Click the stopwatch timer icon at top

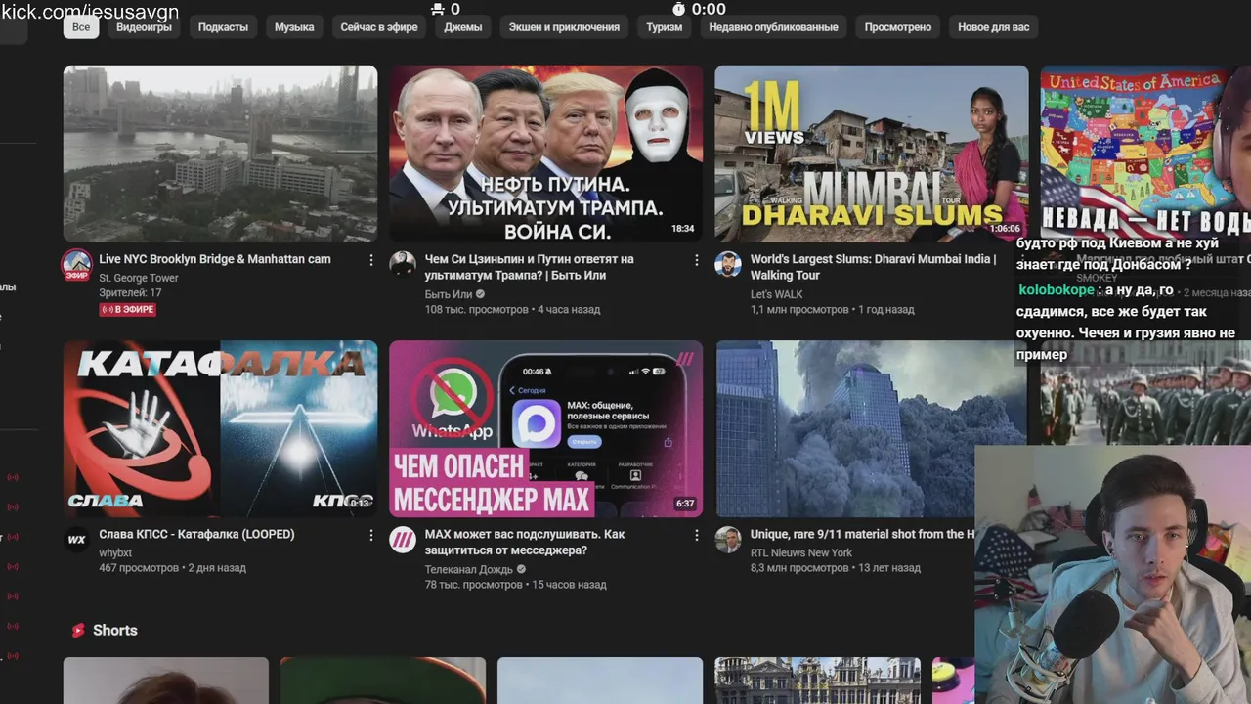pos(679,9)
